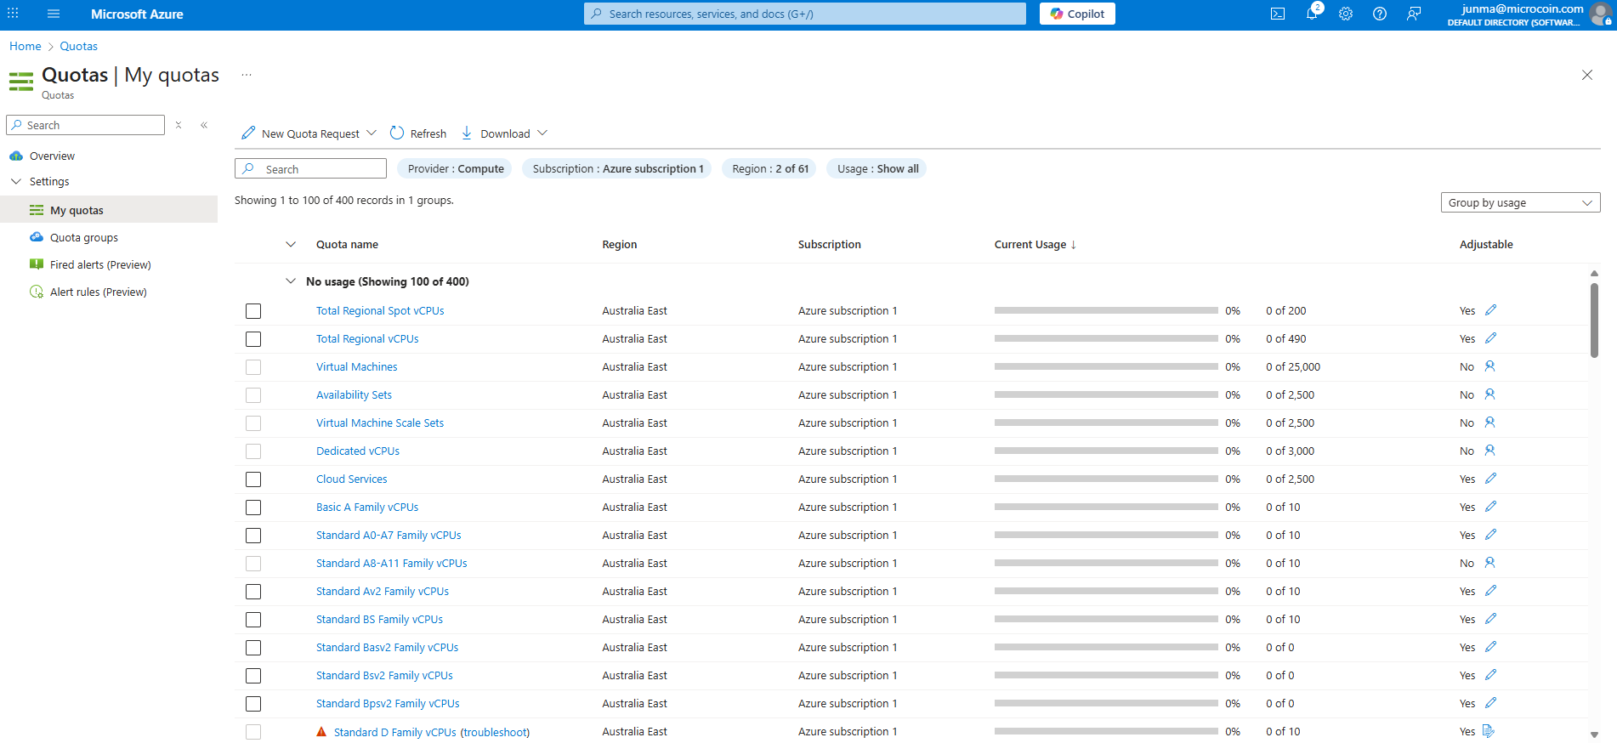Tick the Standard Basv2 Family vCPUs checkbox
Screen dimensions: 1617x743
coord(253,648)
